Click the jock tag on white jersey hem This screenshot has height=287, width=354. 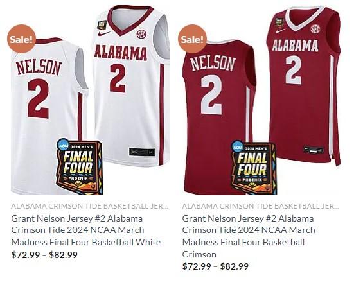[142, 152]
